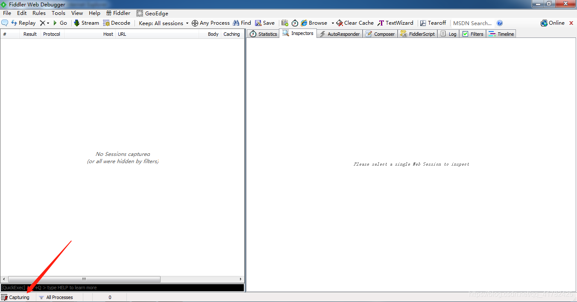The image size is (577, 302).
Task: Switch to the AutoResponder tab
Action: coord(340,34)
